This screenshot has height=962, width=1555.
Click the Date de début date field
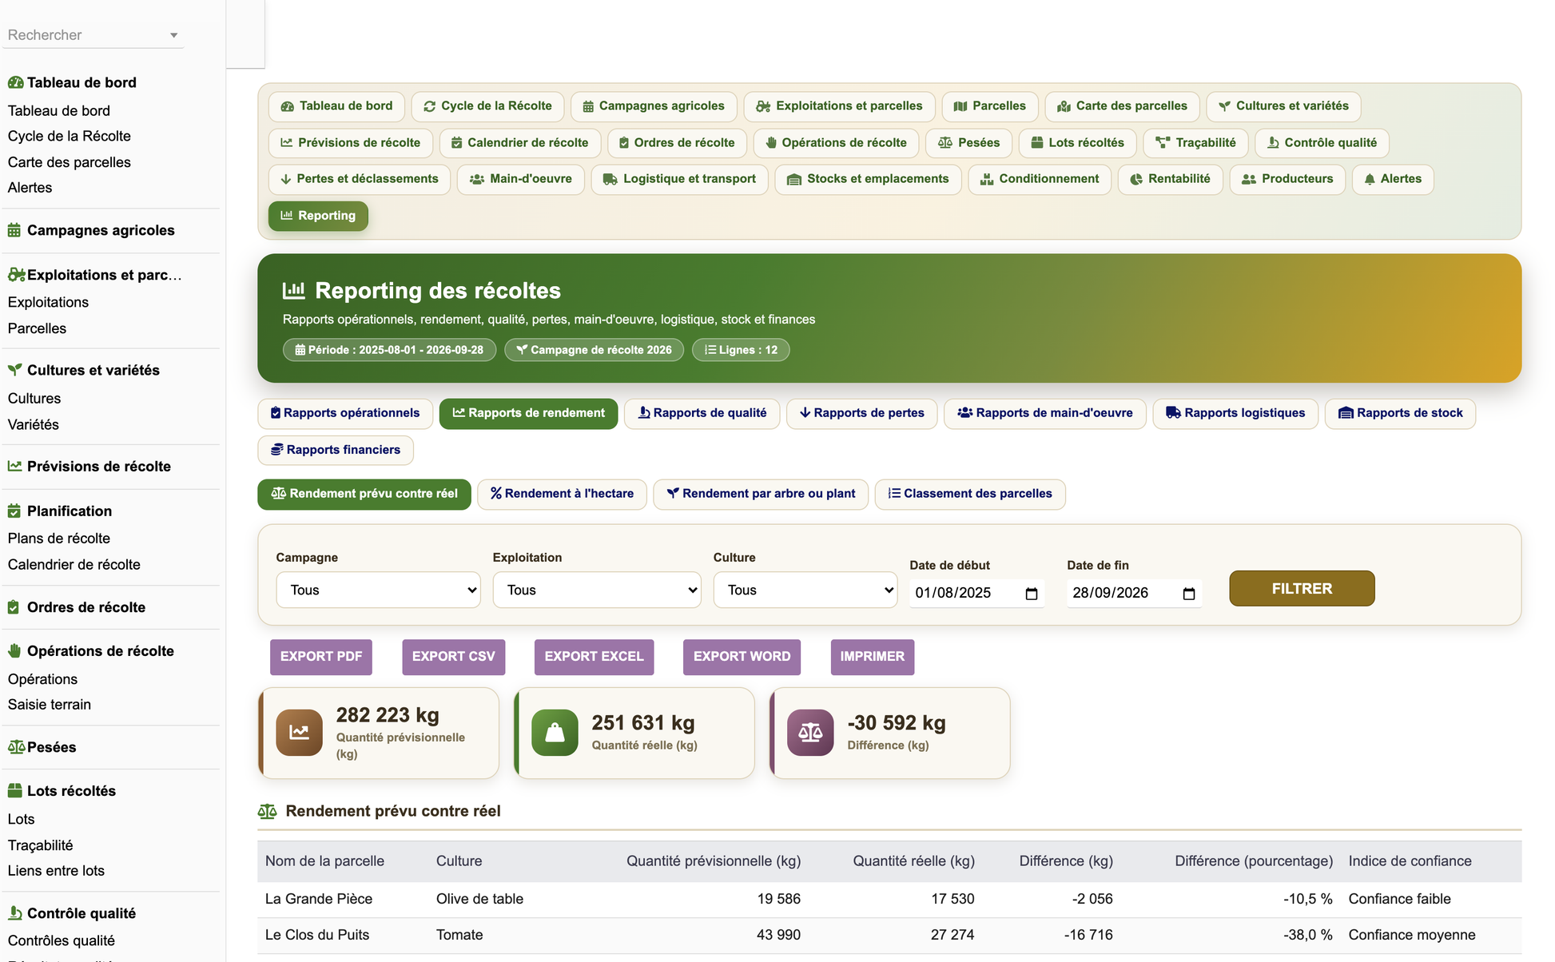click(976, 593)
